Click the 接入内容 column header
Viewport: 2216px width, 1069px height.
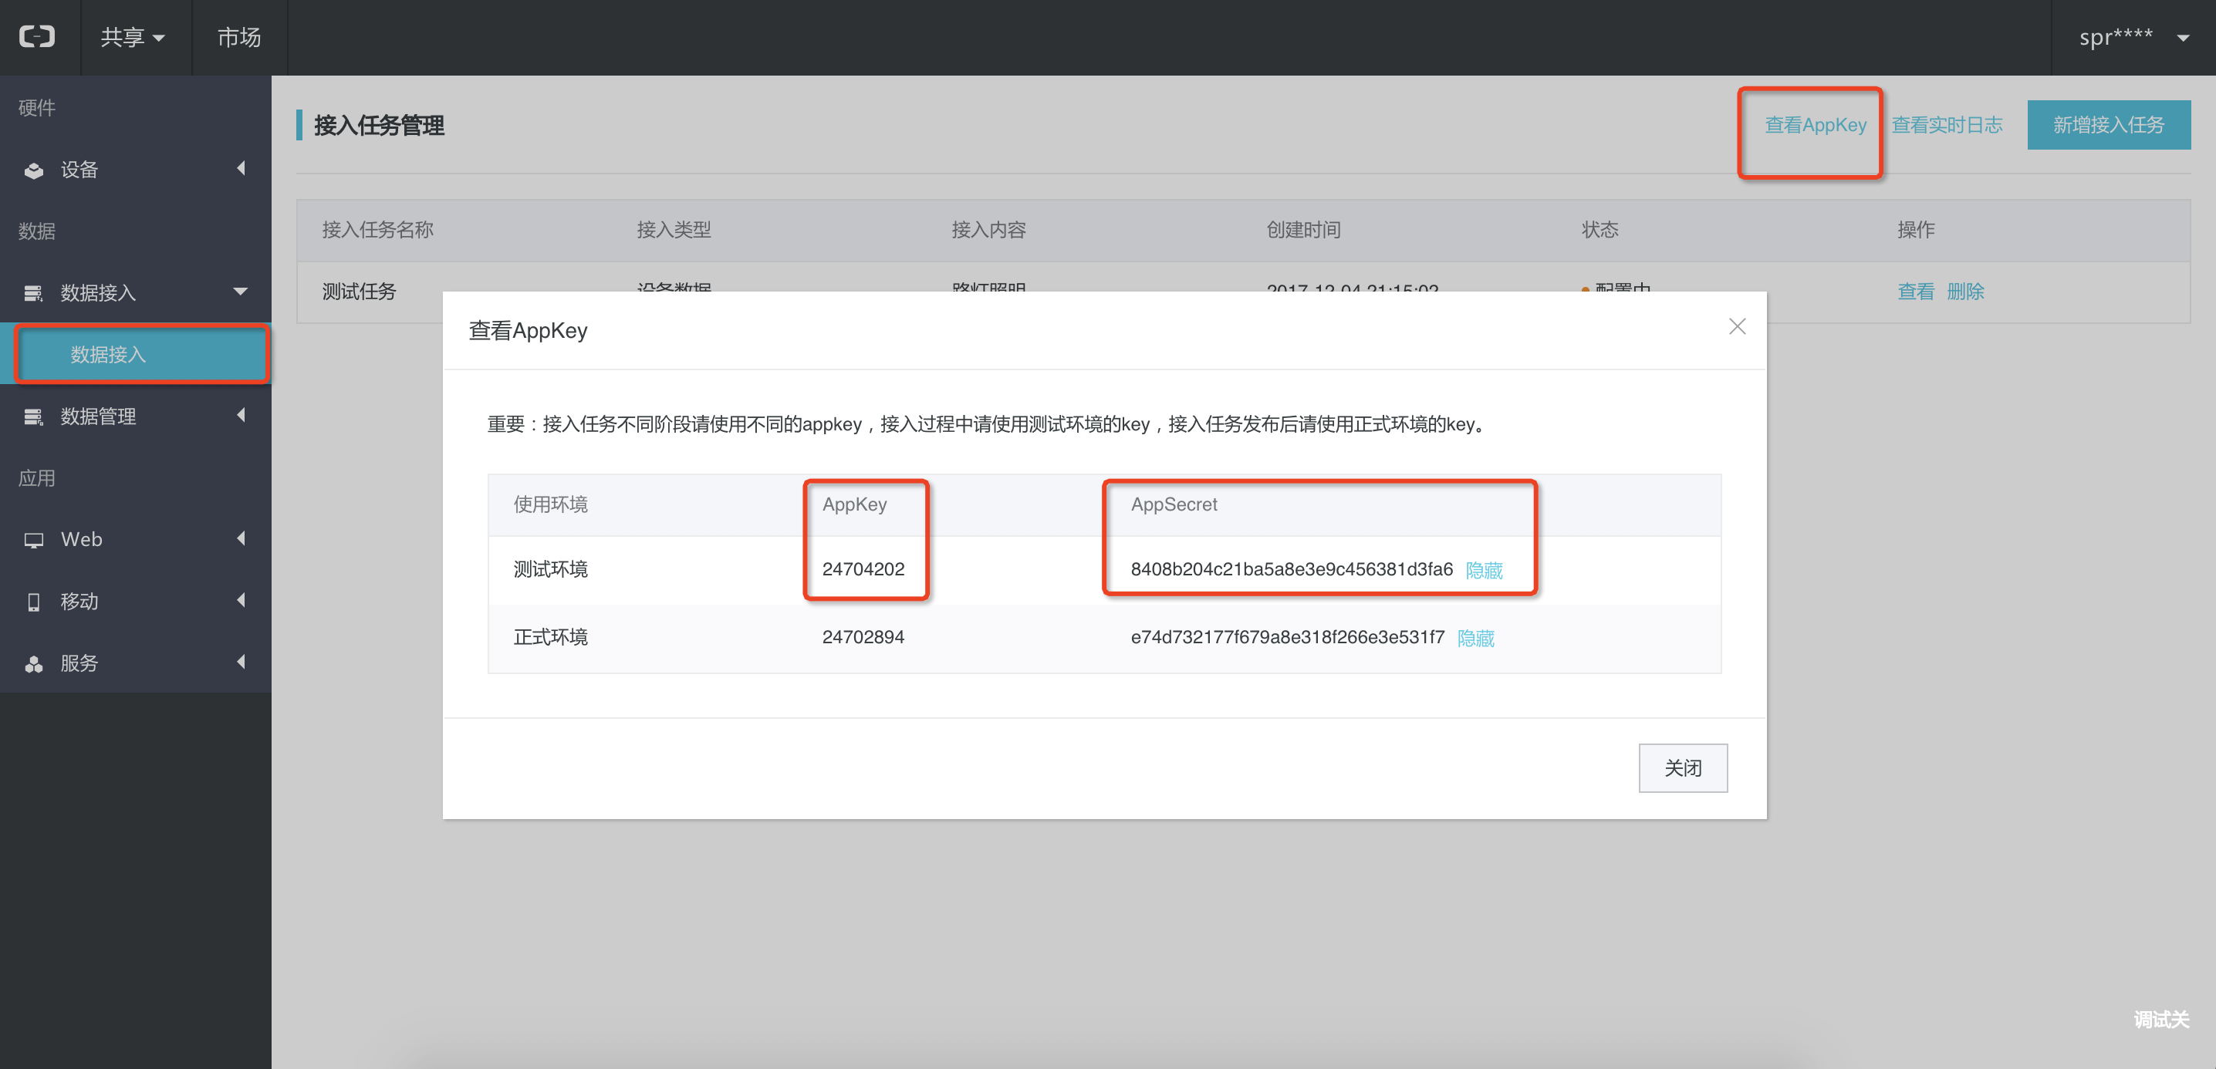pyautogui.click(x=988, y=230)
